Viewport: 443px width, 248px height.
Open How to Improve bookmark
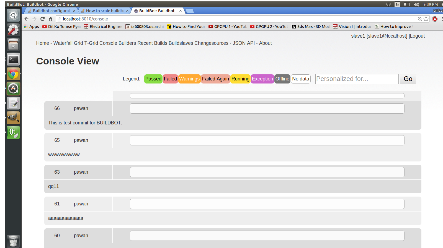[x=394, y=27]
